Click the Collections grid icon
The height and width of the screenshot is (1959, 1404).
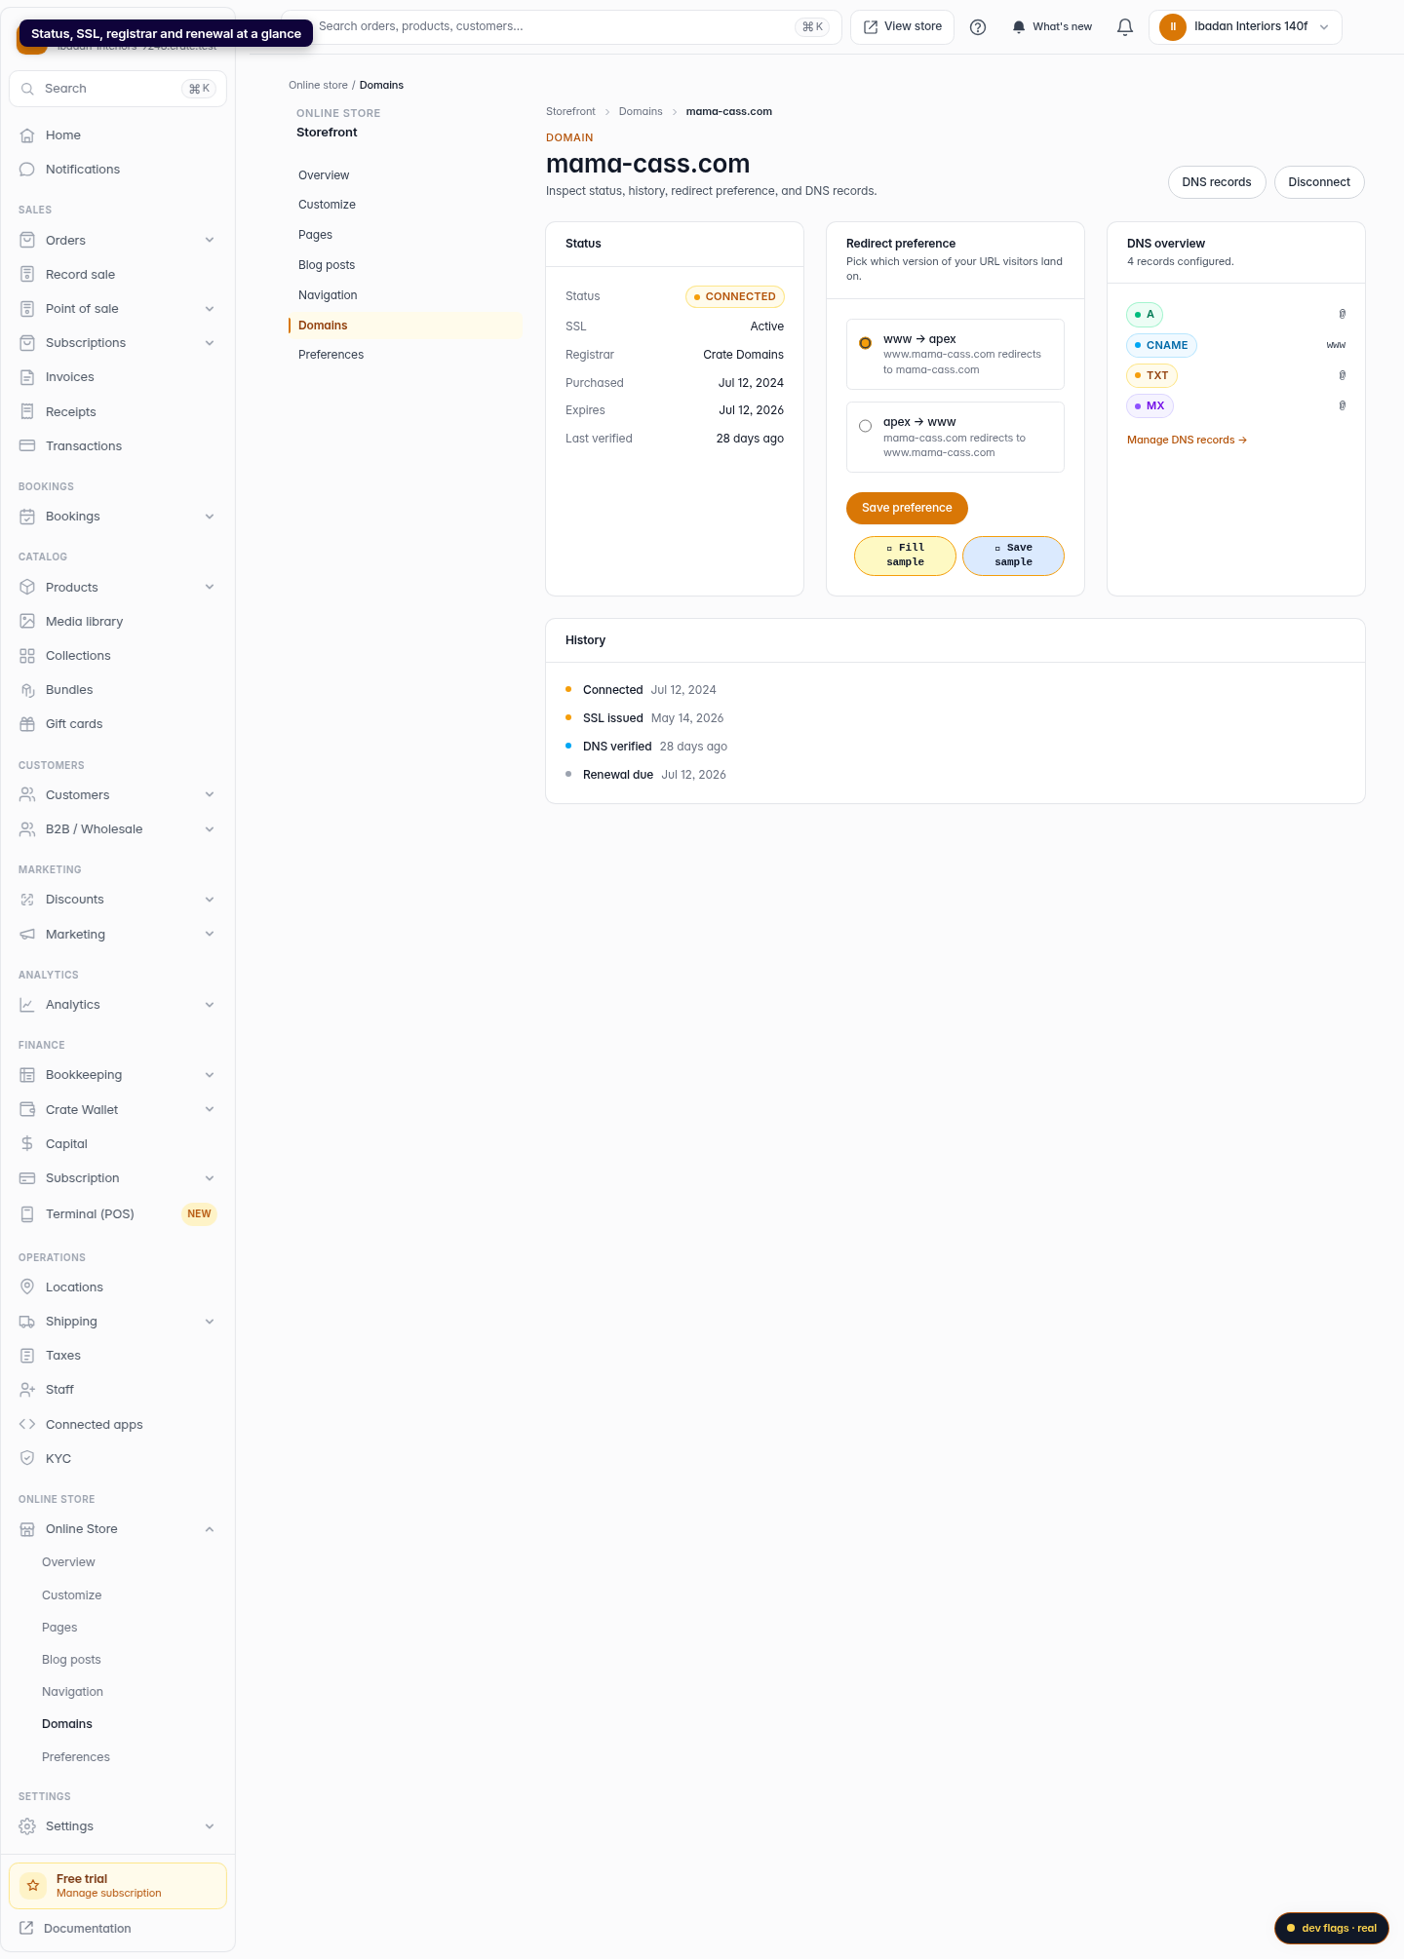click(x=27, y=656)
